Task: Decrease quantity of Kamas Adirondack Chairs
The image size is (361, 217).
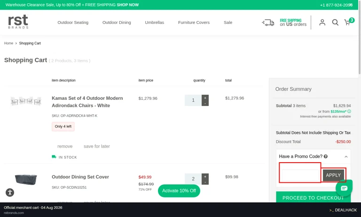Action: pos(205,103)
